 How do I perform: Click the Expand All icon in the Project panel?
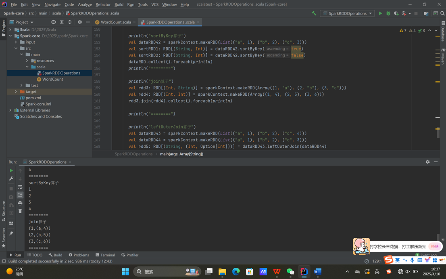[62, 22]
